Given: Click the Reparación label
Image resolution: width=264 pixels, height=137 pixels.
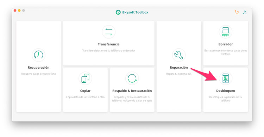Looking at the screenshot, I should click(x=178, y=67).
